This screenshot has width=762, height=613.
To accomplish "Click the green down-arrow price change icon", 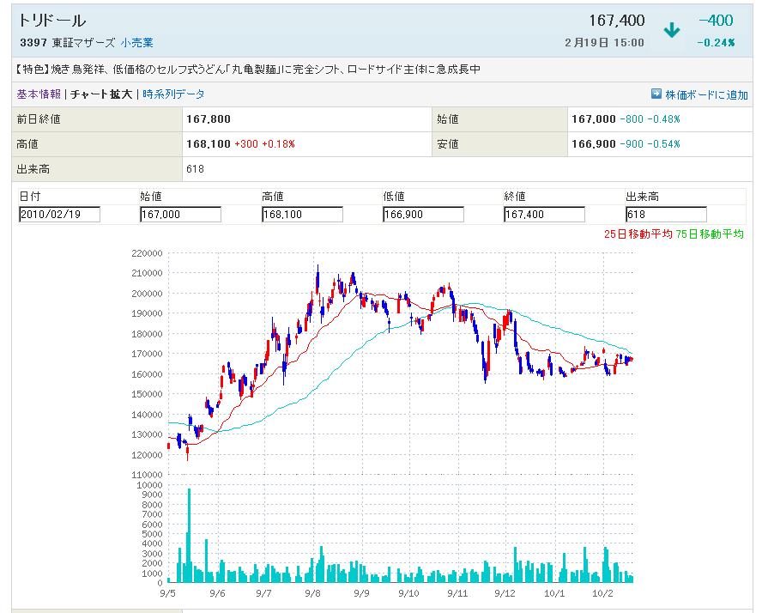I will coord(672,30).
